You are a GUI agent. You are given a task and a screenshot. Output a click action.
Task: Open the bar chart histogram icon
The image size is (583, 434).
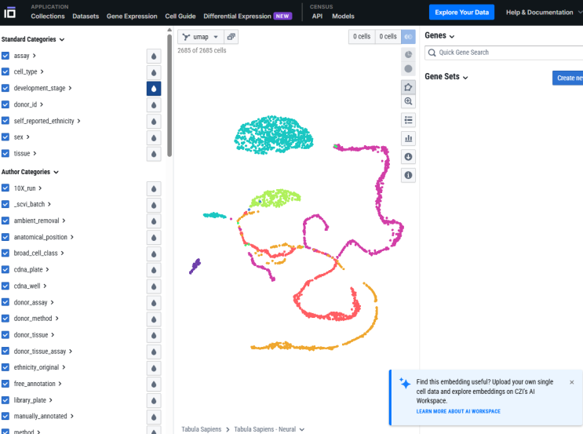tap(408, 138)
